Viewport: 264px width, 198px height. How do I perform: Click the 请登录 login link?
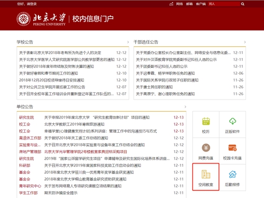pyautogui.click(x=32, y=4)
